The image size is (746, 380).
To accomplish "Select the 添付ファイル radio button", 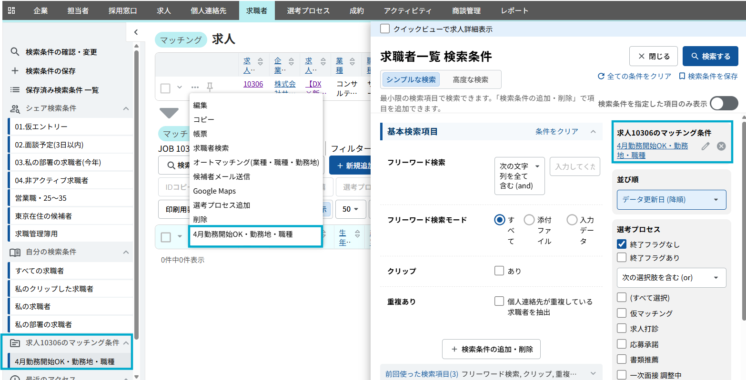I will [x=529, y=220].
